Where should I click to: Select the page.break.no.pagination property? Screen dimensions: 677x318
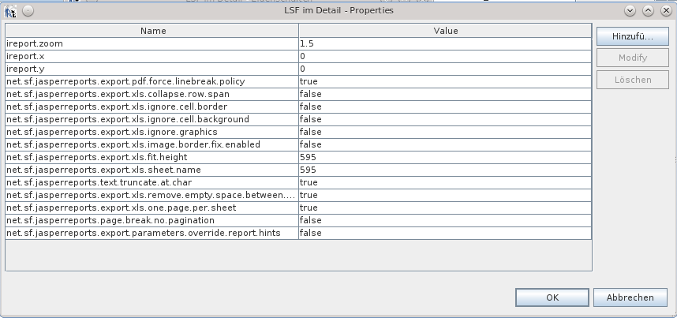[x=298, y=220]
